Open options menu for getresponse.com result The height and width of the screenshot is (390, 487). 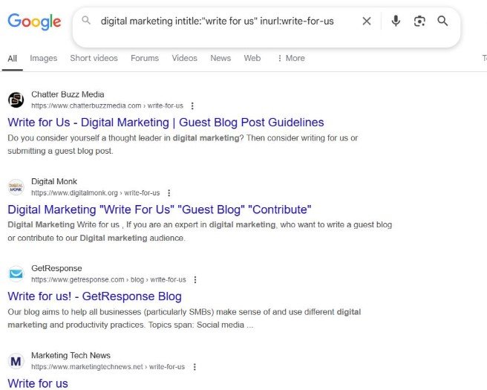point(195,279)
